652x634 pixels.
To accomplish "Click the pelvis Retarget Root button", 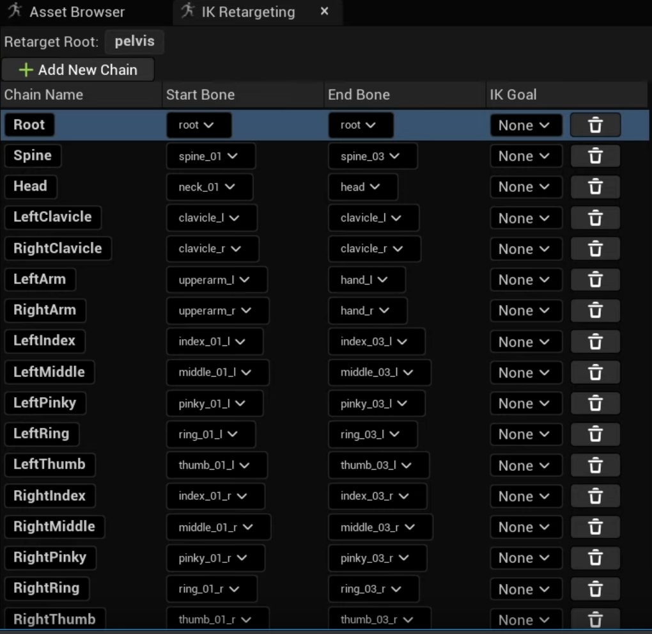I will point(134,42).
